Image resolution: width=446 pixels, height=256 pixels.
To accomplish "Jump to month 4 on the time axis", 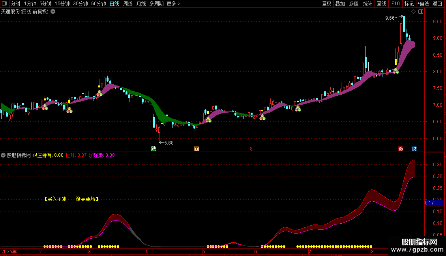I will (x=146, y=251).
